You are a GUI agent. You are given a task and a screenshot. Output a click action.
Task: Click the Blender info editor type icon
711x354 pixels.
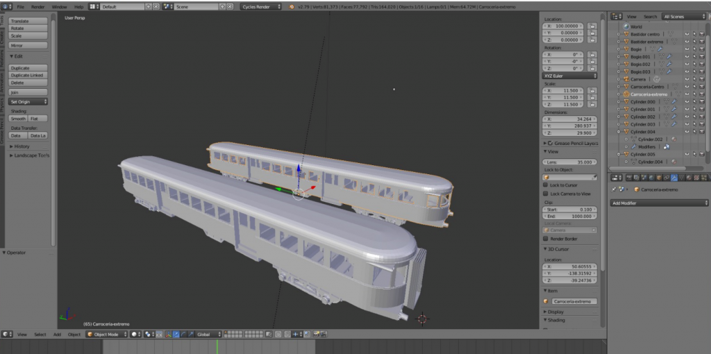pos(6,6)
